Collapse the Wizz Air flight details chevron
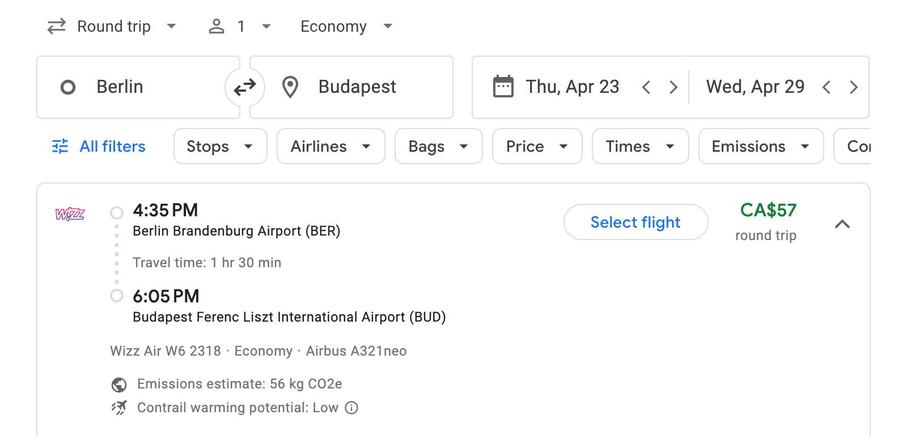Viewport: 907px width, 436px height. coord(844,224)
